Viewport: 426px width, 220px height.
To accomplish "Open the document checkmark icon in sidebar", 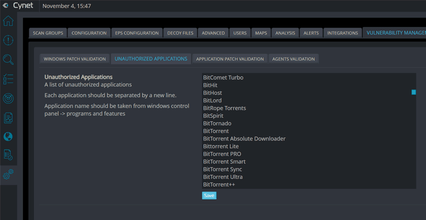I will tap(8, 154).
